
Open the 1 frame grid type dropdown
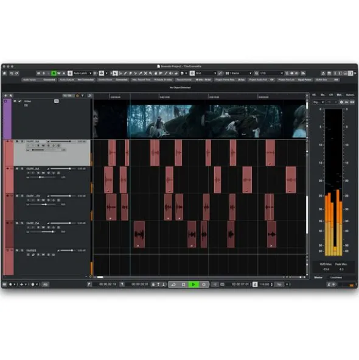pos(239,73)
